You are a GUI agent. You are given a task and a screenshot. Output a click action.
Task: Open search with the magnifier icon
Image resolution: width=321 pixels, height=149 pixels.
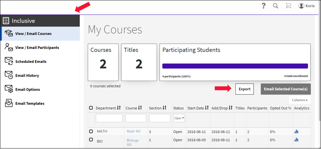[x=276, y=6]
